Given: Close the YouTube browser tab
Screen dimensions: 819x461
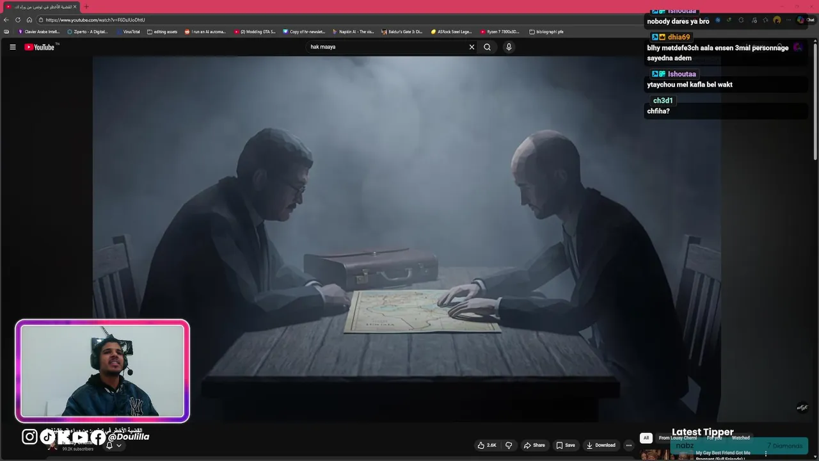Looking at the screenshot, I should pos(74,6).
